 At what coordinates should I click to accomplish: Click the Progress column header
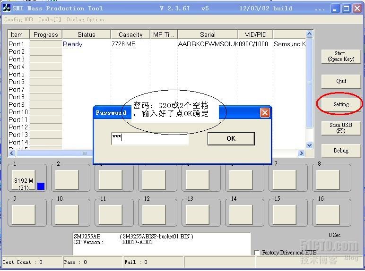[x=45, y=34]
